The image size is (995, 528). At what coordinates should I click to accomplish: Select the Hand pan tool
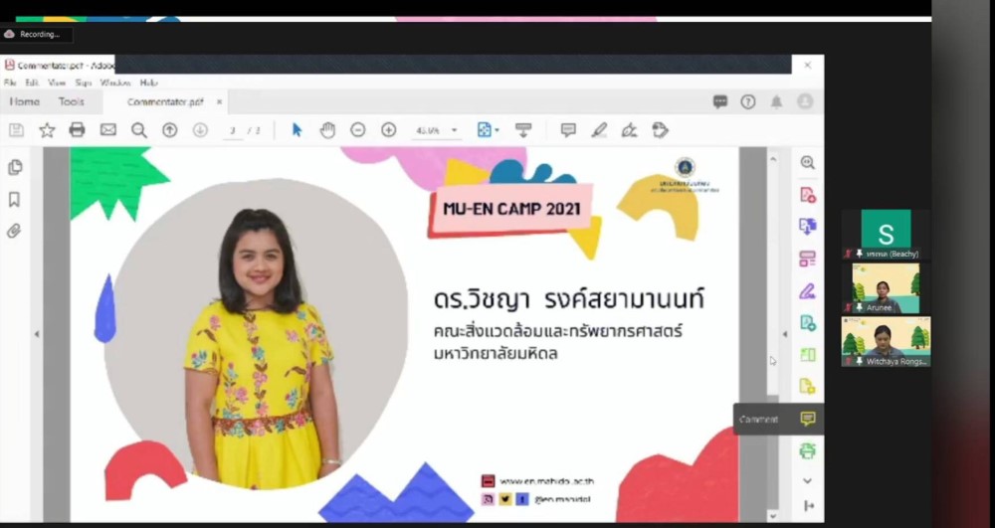[x=327, y=130]
